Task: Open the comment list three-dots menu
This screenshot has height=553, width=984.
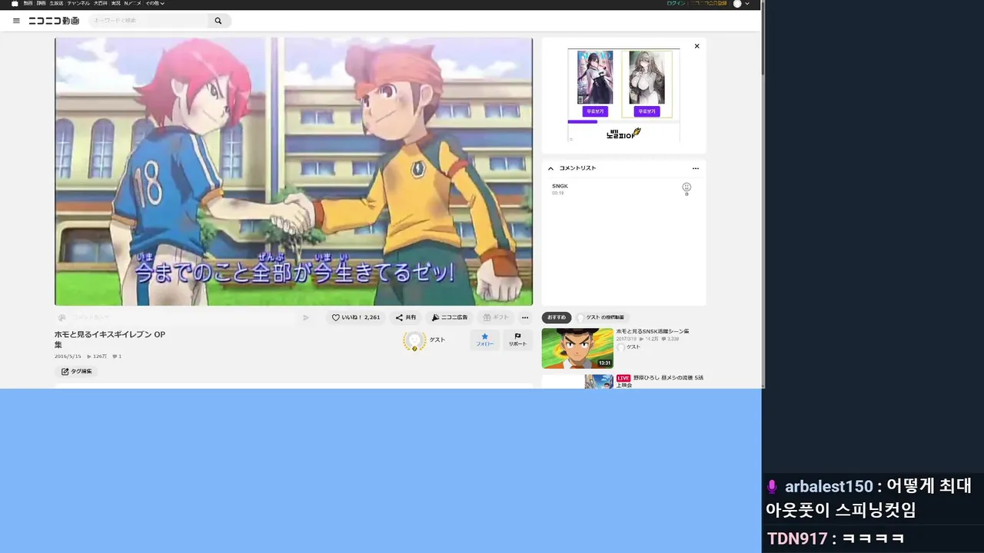Action: pos(696,168)
